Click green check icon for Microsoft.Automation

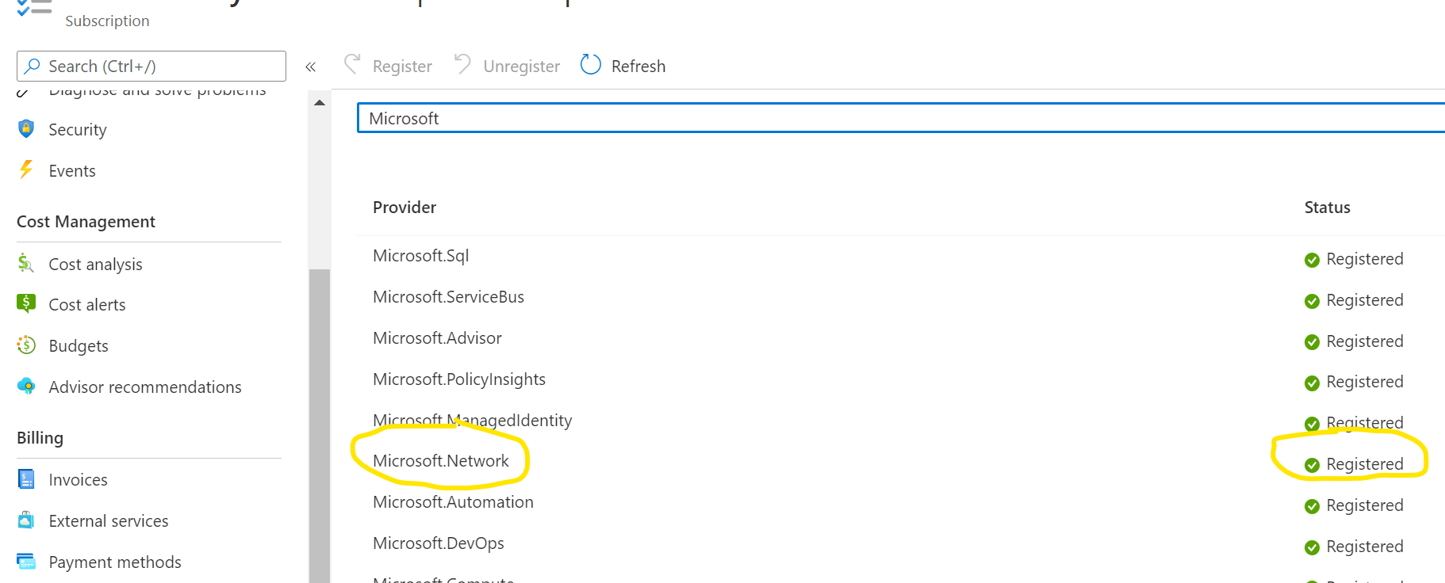[x=1312, y=506]
